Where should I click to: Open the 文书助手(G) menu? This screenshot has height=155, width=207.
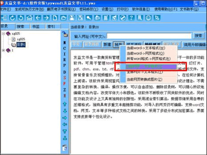click(x=189, y=9)
